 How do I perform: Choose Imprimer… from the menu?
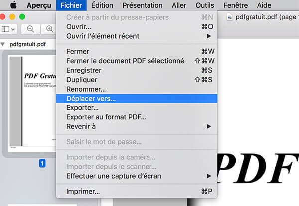(137, 191)
